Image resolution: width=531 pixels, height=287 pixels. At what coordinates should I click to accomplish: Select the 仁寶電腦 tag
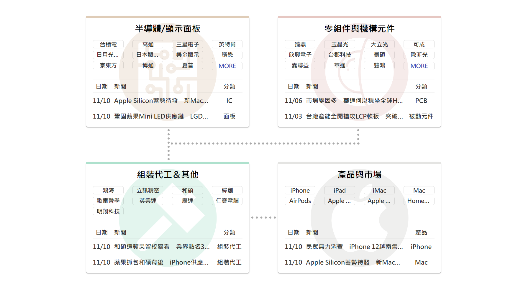(x=227, y=201)
